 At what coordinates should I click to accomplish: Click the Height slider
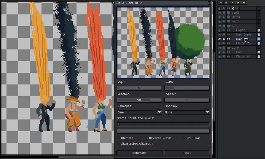(139, 88)
